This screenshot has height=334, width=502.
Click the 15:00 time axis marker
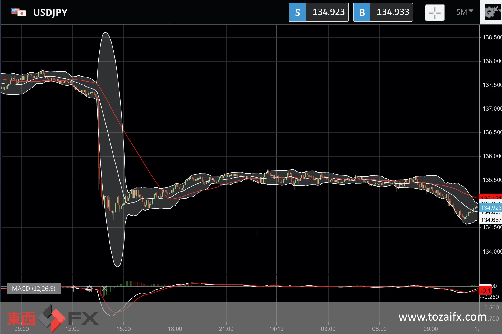click(123, 329)
